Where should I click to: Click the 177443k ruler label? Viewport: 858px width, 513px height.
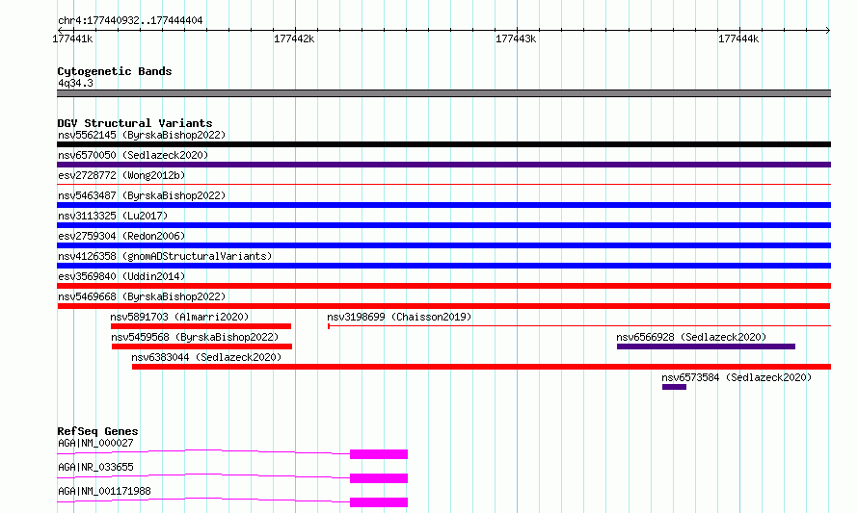tap(516, 38)
